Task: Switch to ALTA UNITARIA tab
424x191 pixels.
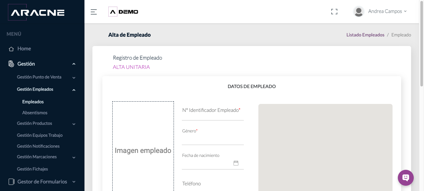Action: coord(131,67)
